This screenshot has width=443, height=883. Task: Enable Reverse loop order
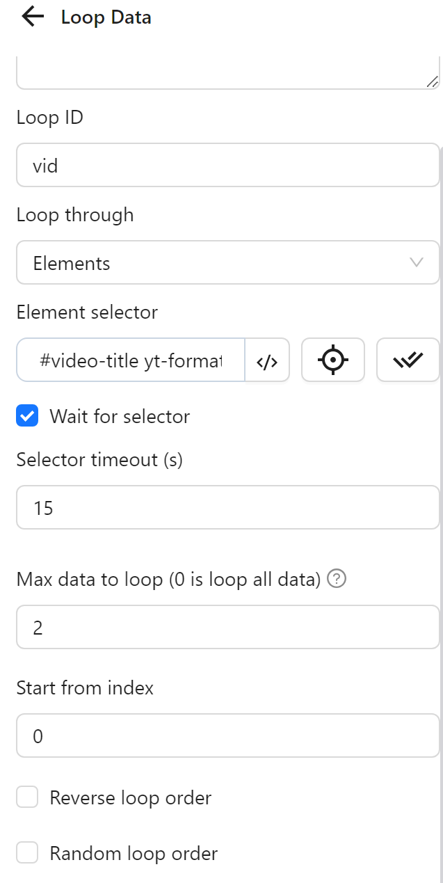pyautogui.click(x=27, y=797)
